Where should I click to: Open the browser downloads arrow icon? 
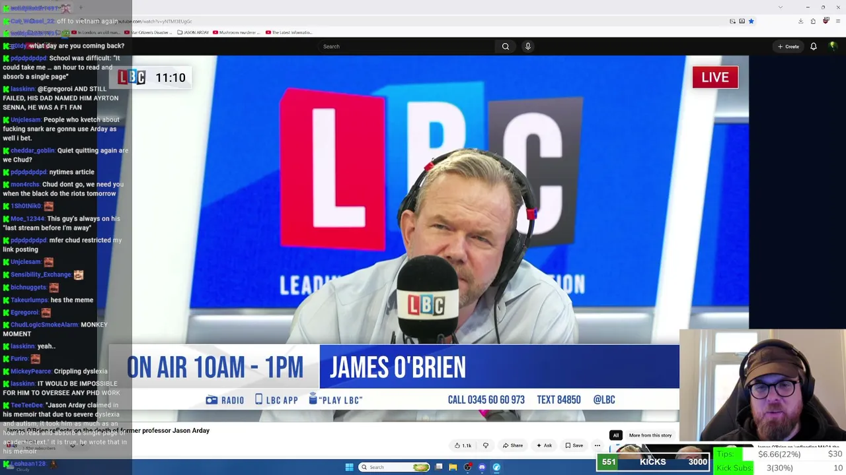[x=800, y=21]
